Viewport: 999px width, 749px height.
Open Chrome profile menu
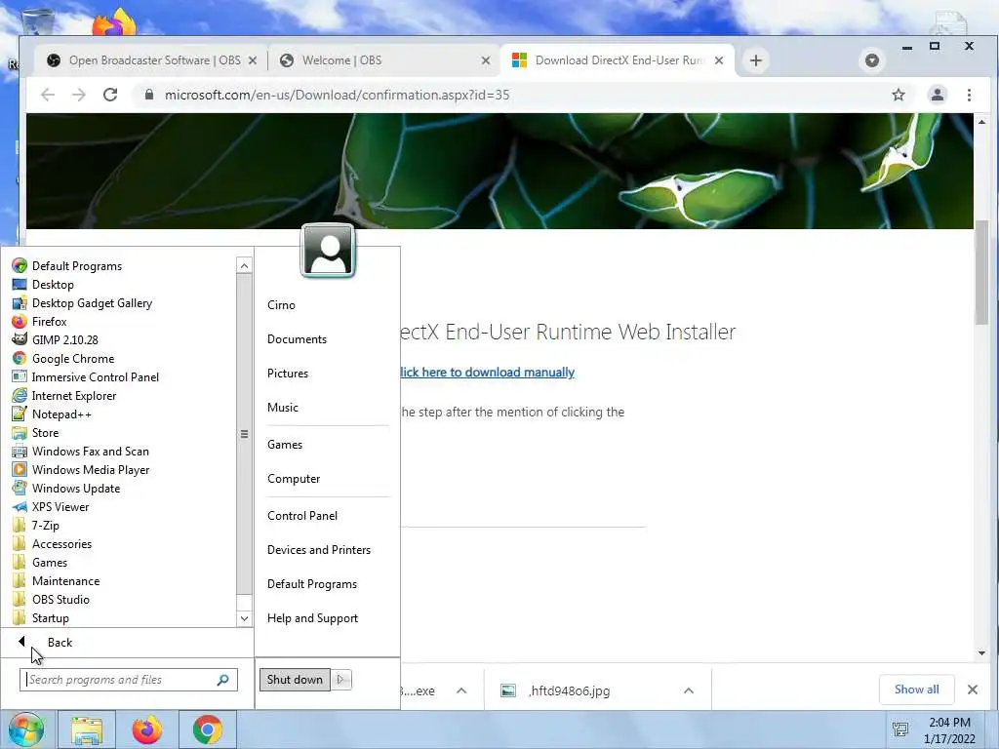[938, 95]
